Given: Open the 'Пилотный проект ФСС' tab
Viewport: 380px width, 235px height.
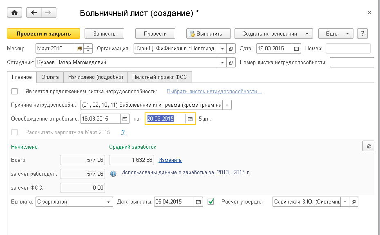Looking at the screenshot, I should (x=160, y=77).
